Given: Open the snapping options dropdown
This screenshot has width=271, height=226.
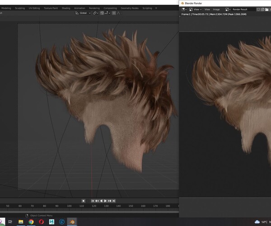Looking at the screenshot, I should click(107, 13).
